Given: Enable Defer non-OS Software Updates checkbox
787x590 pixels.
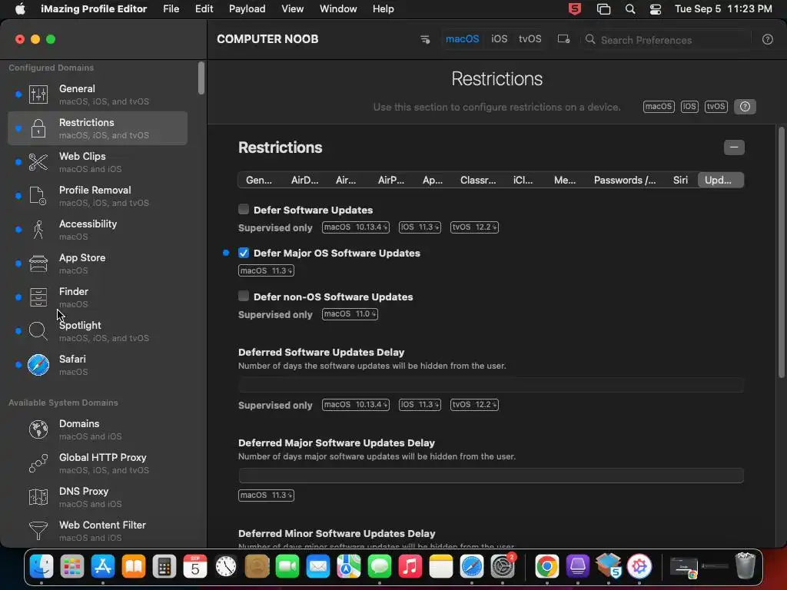Looking at the screenshot, I should coord(244,296).
